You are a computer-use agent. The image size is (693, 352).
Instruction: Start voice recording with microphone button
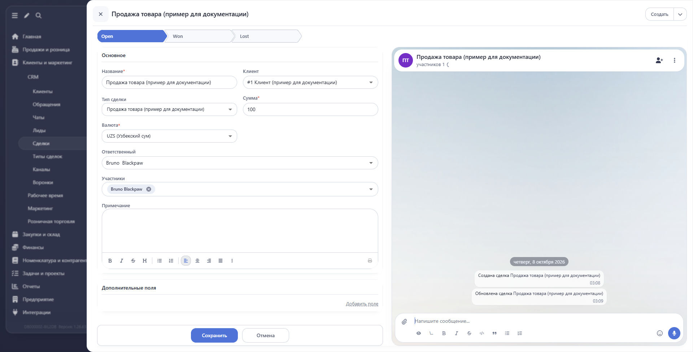[x=674, y=333]
